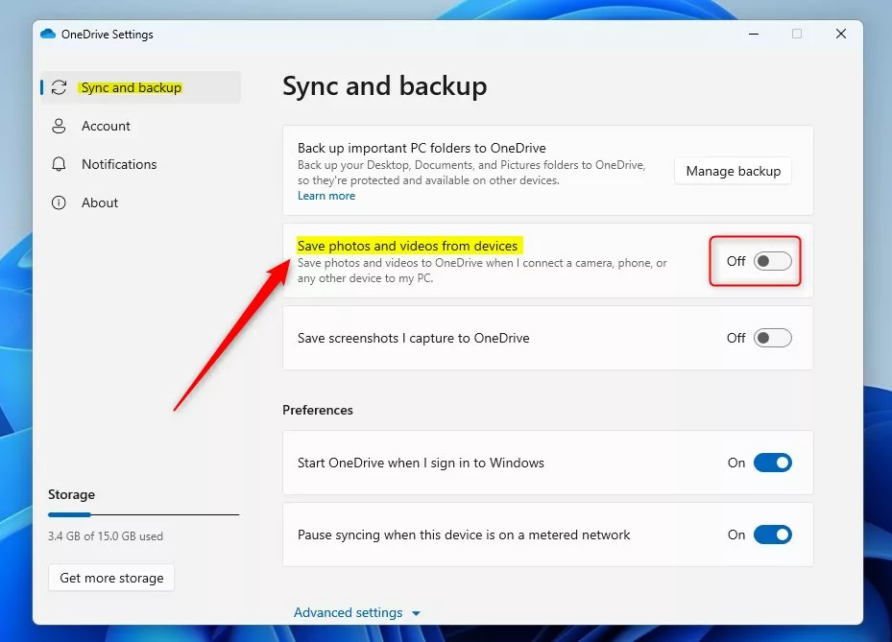Minimize the OneDrive Settings window
This screenshot has height=642, width=892.
click(753, 34)
